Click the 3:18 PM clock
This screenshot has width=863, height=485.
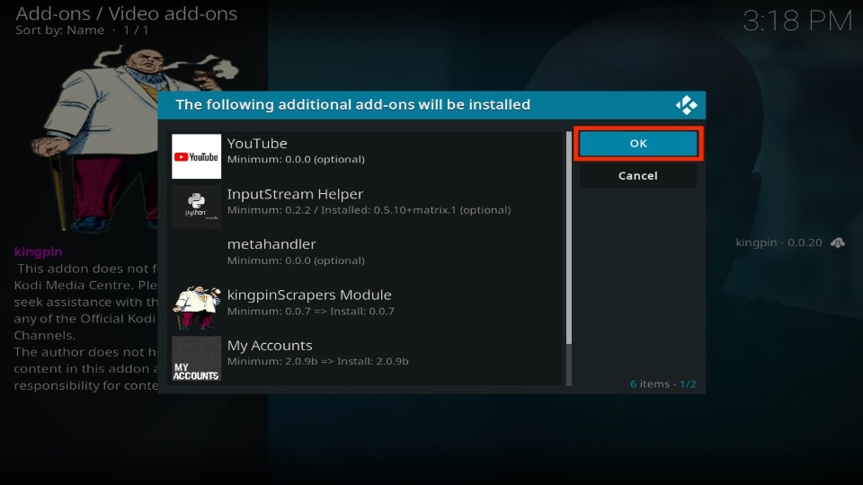pos(797,22)
